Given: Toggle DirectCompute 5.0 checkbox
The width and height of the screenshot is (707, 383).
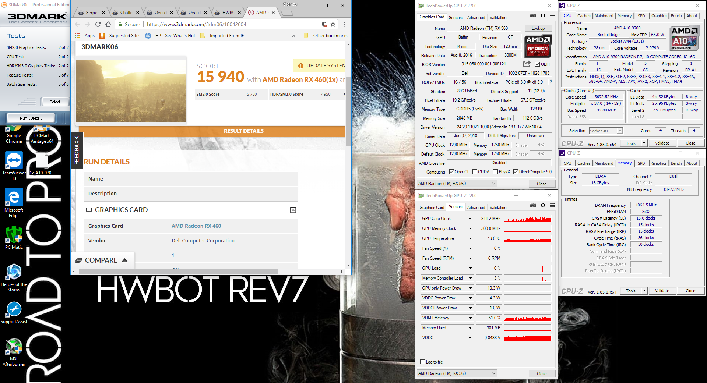Looking at the screenshot, I should point(516,172).
